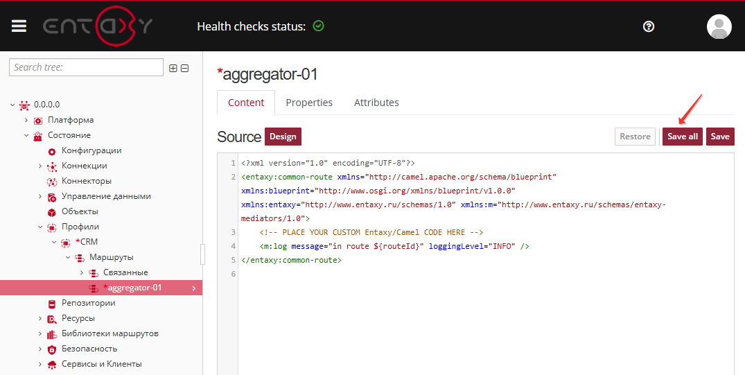
Task: Click the green health check status icon
Action: 319,26
